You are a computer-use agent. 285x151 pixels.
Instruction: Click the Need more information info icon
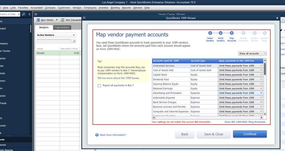[x=97, y=135]
